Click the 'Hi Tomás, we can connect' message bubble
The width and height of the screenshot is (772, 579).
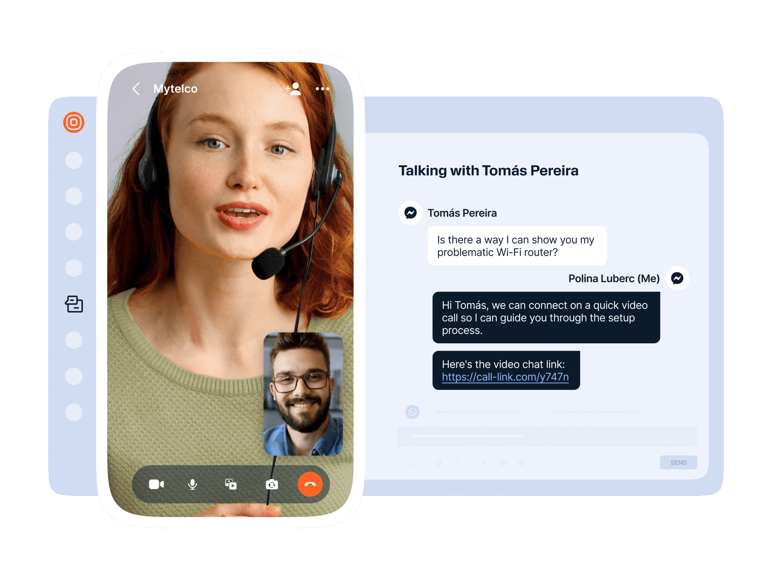(x=546, y=317)
